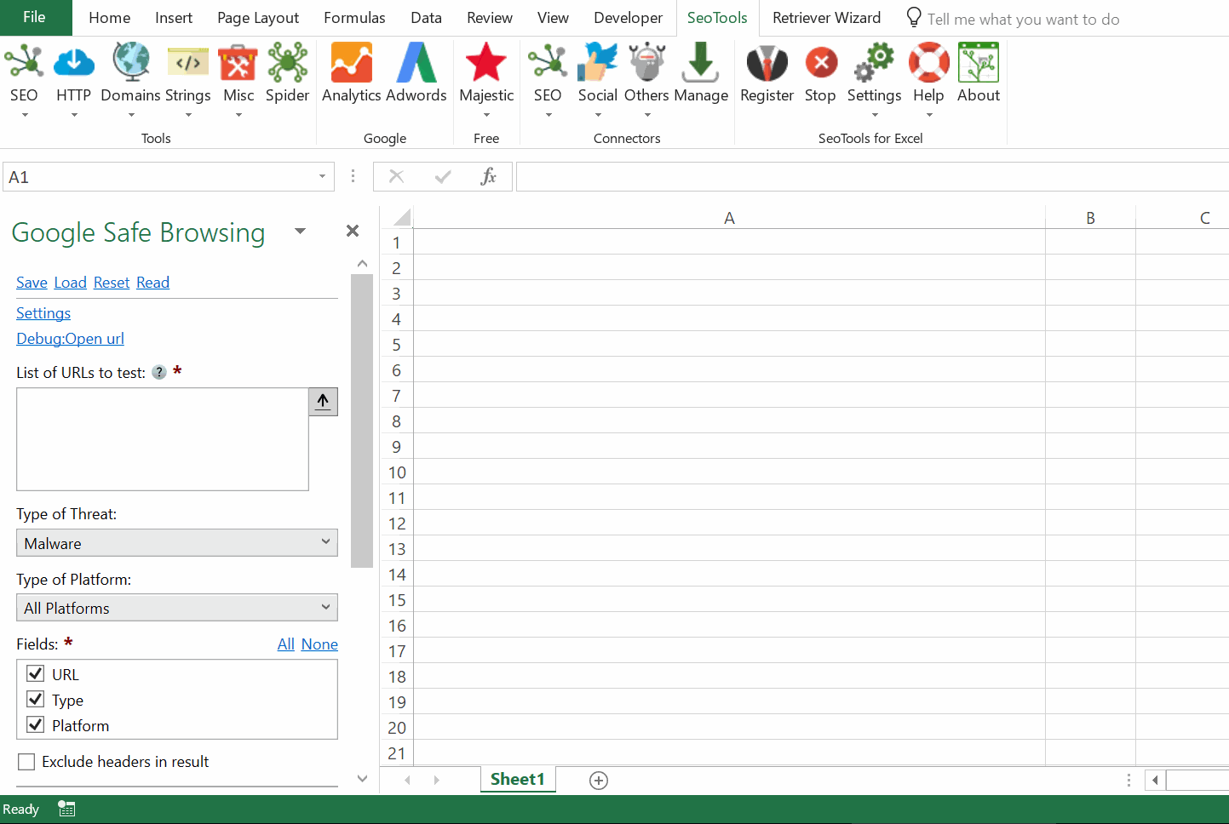Click the Read link
This screenshot has width=1229, height=824.
(152, 283)
